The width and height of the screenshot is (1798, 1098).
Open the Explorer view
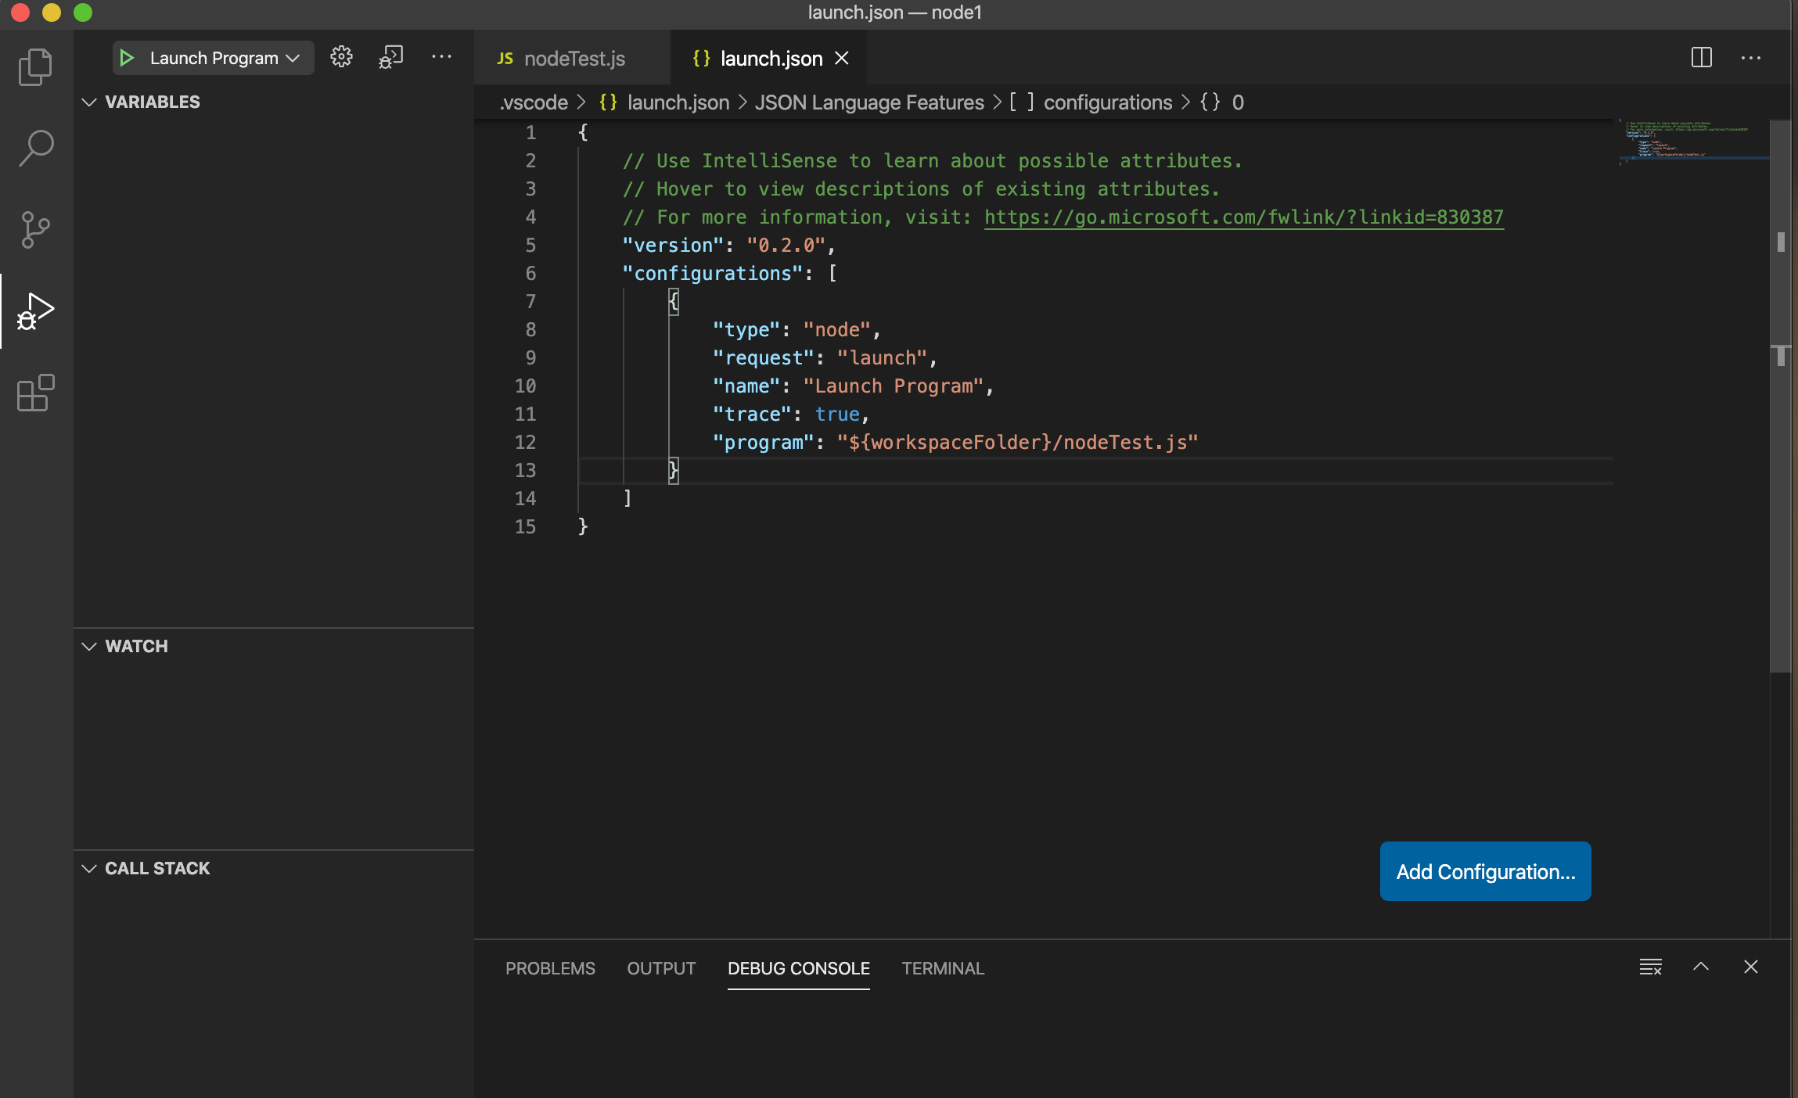point(34,66)
